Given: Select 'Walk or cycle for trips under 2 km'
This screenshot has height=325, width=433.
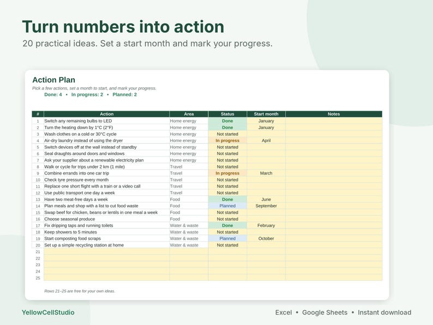Looking at the screenshot, I should tap(106, 167).
